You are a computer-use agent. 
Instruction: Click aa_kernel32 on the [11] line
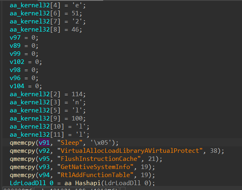point(30,135)
